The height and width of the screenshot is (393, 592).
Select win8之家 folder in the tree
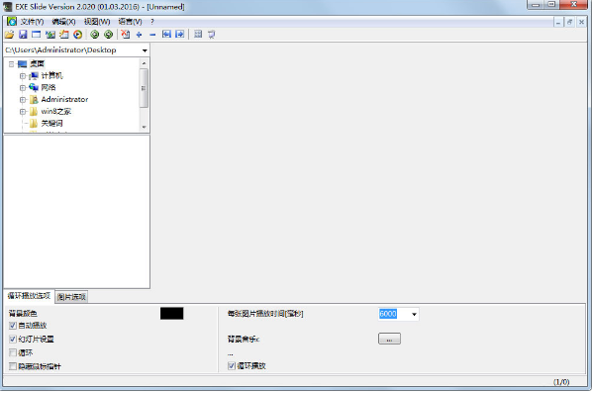[x=55, y=112]
